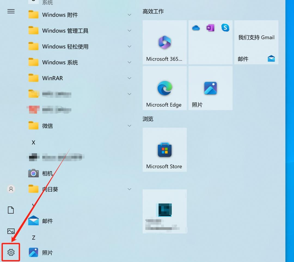294x262 pixels.
Task: Open the 照片 (Photos) tile
Action: point(210,88)
